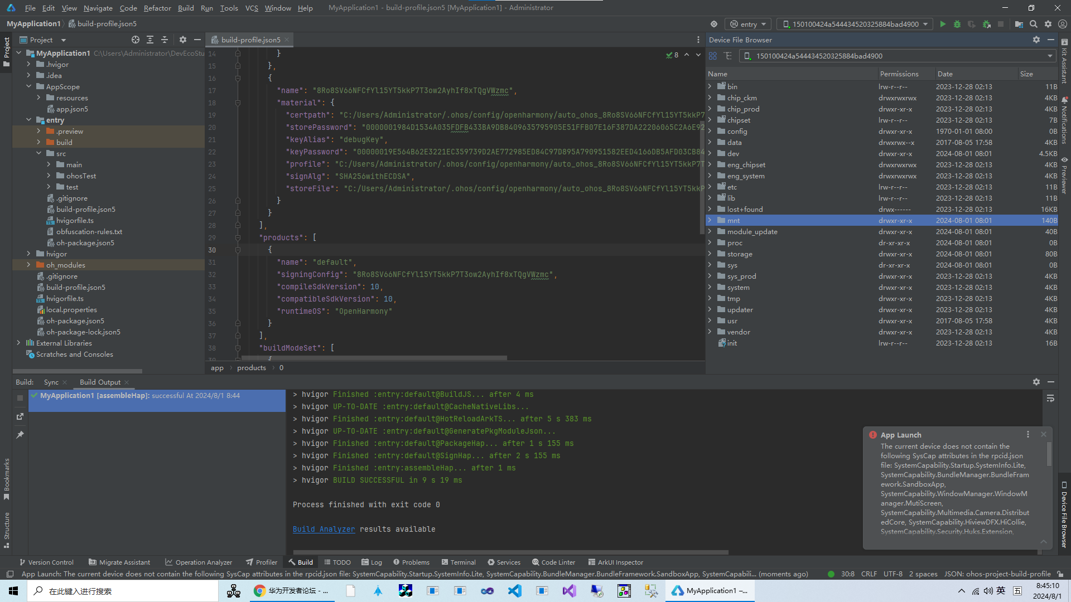Expand External Libraries node
1071x602 pixels.
[x=19, y=343]
